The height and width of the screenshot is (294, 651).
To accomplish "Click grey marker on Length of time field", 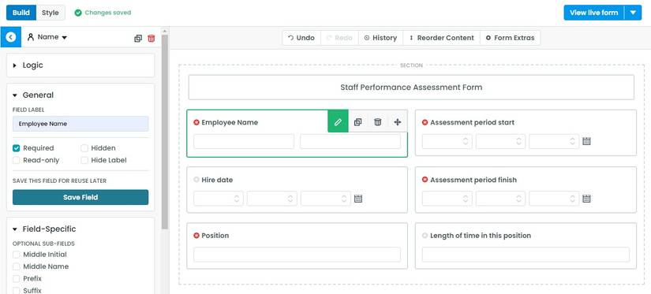I will pyautogui.click(x=425, y=236).
